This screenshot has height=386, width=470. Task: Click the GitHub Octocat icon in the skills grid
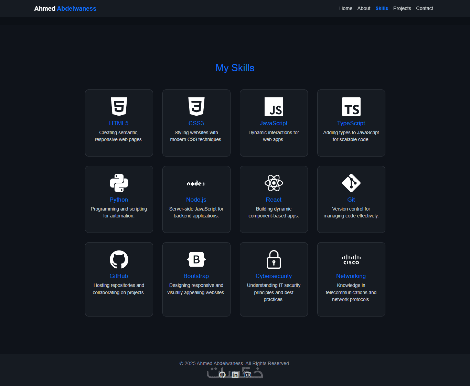pos(119,259)
